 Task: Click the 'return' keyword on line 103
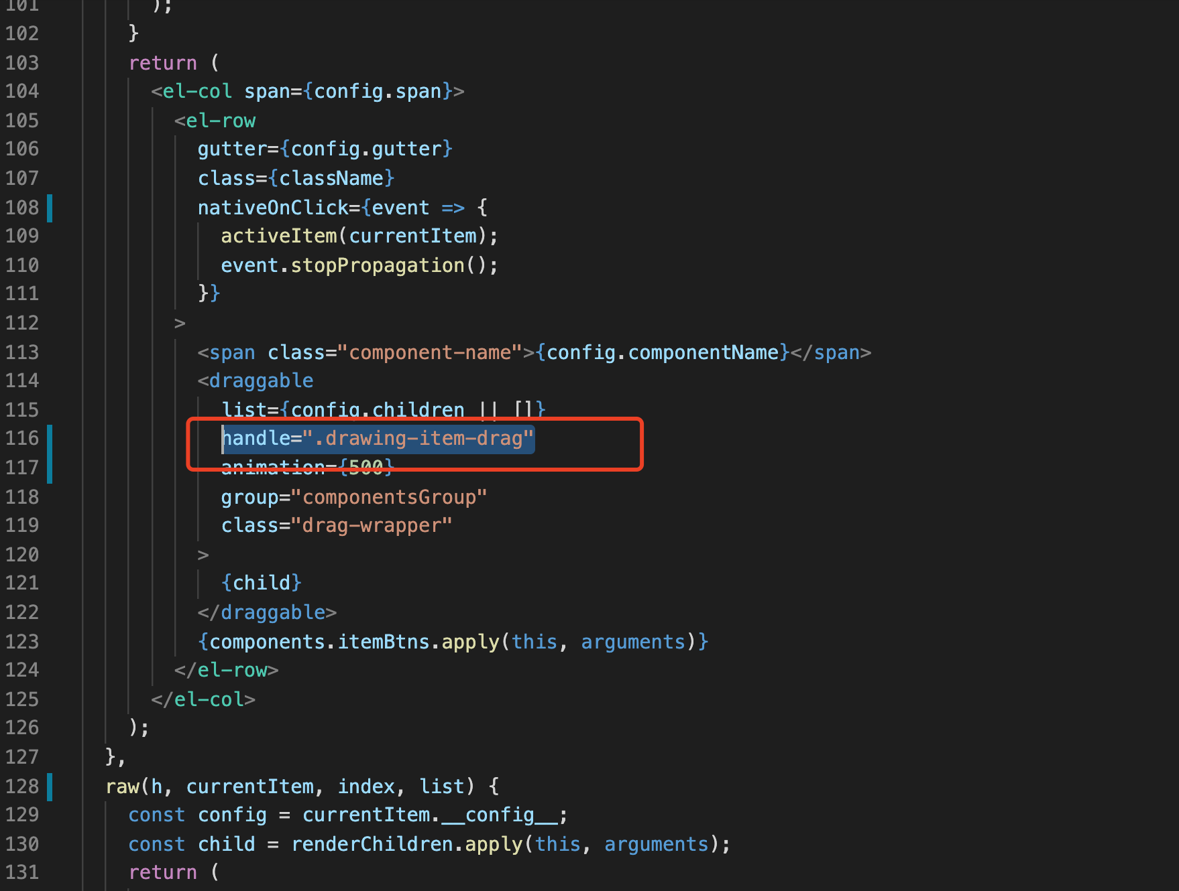pos(163,63)
